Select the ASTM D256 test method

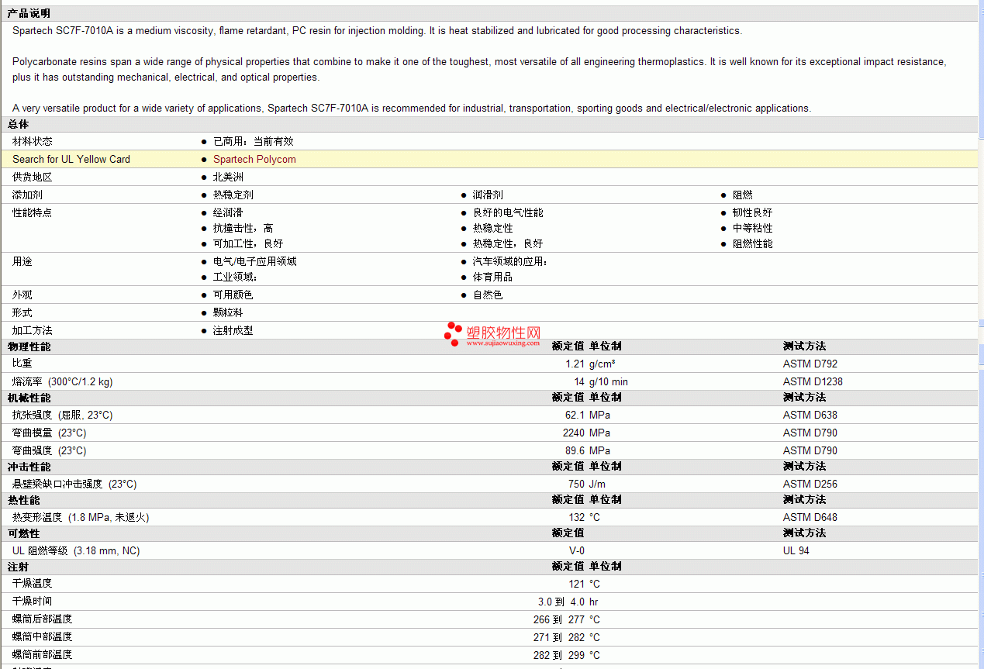(x=810, y=484)
